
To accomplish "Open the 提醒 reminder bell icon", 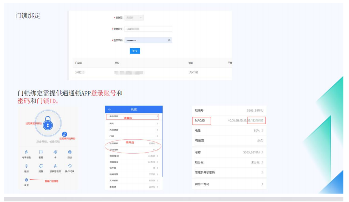I will pos(41,166).
